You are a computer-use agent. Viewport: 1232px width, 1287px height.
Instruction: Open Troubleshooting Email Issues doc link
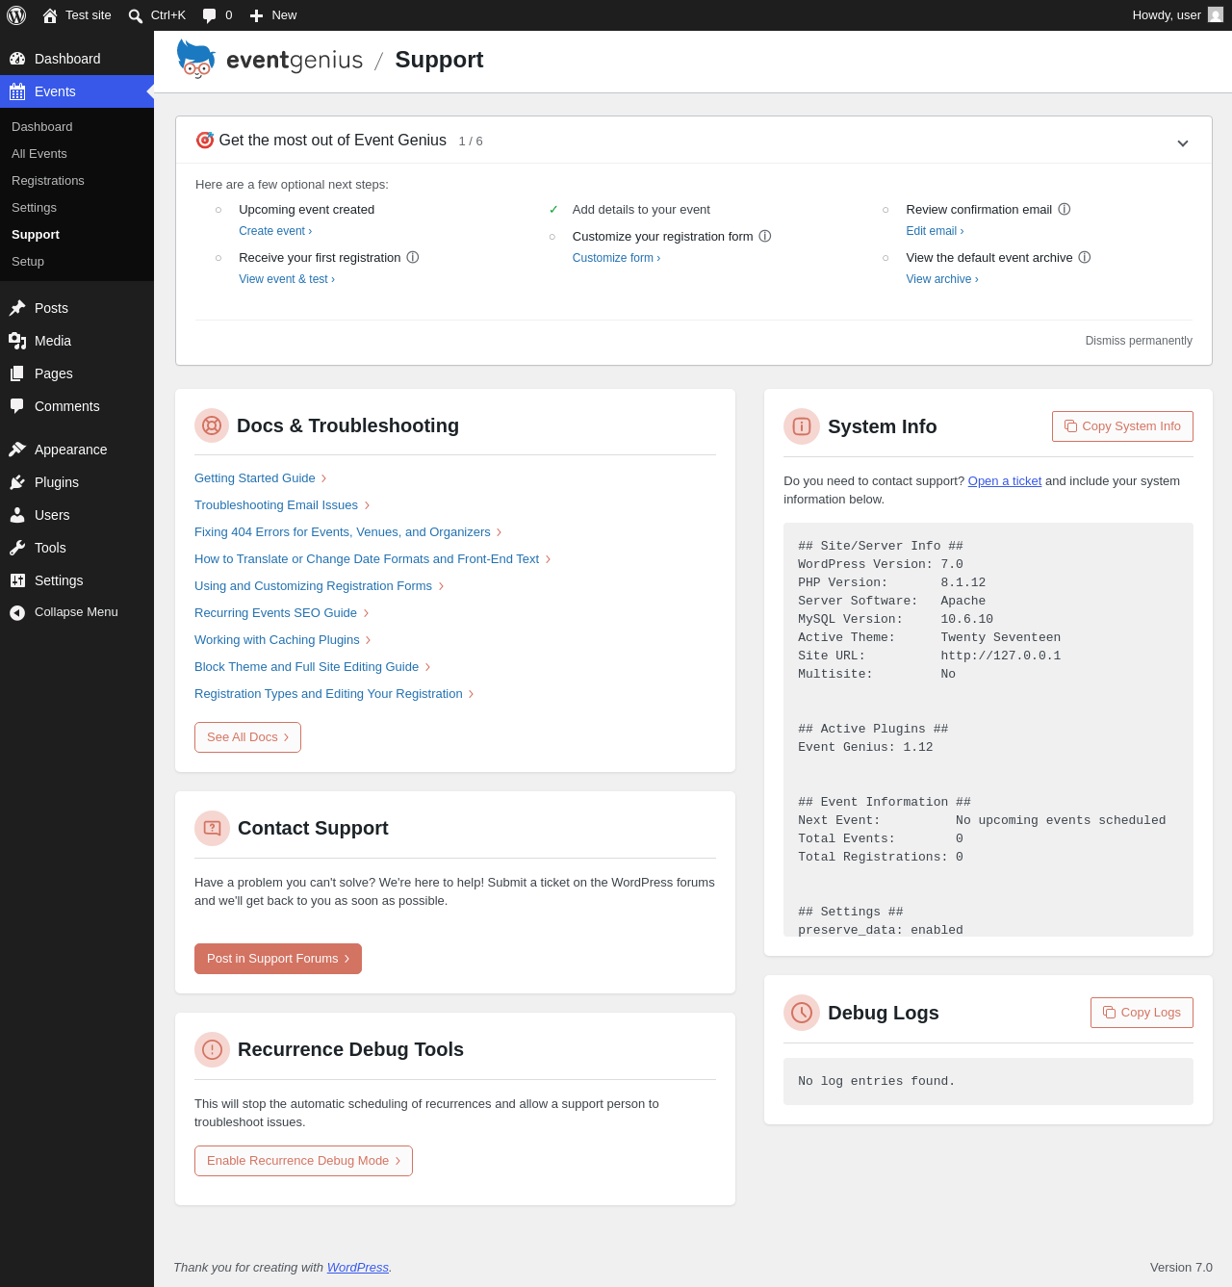pos(282,505)
